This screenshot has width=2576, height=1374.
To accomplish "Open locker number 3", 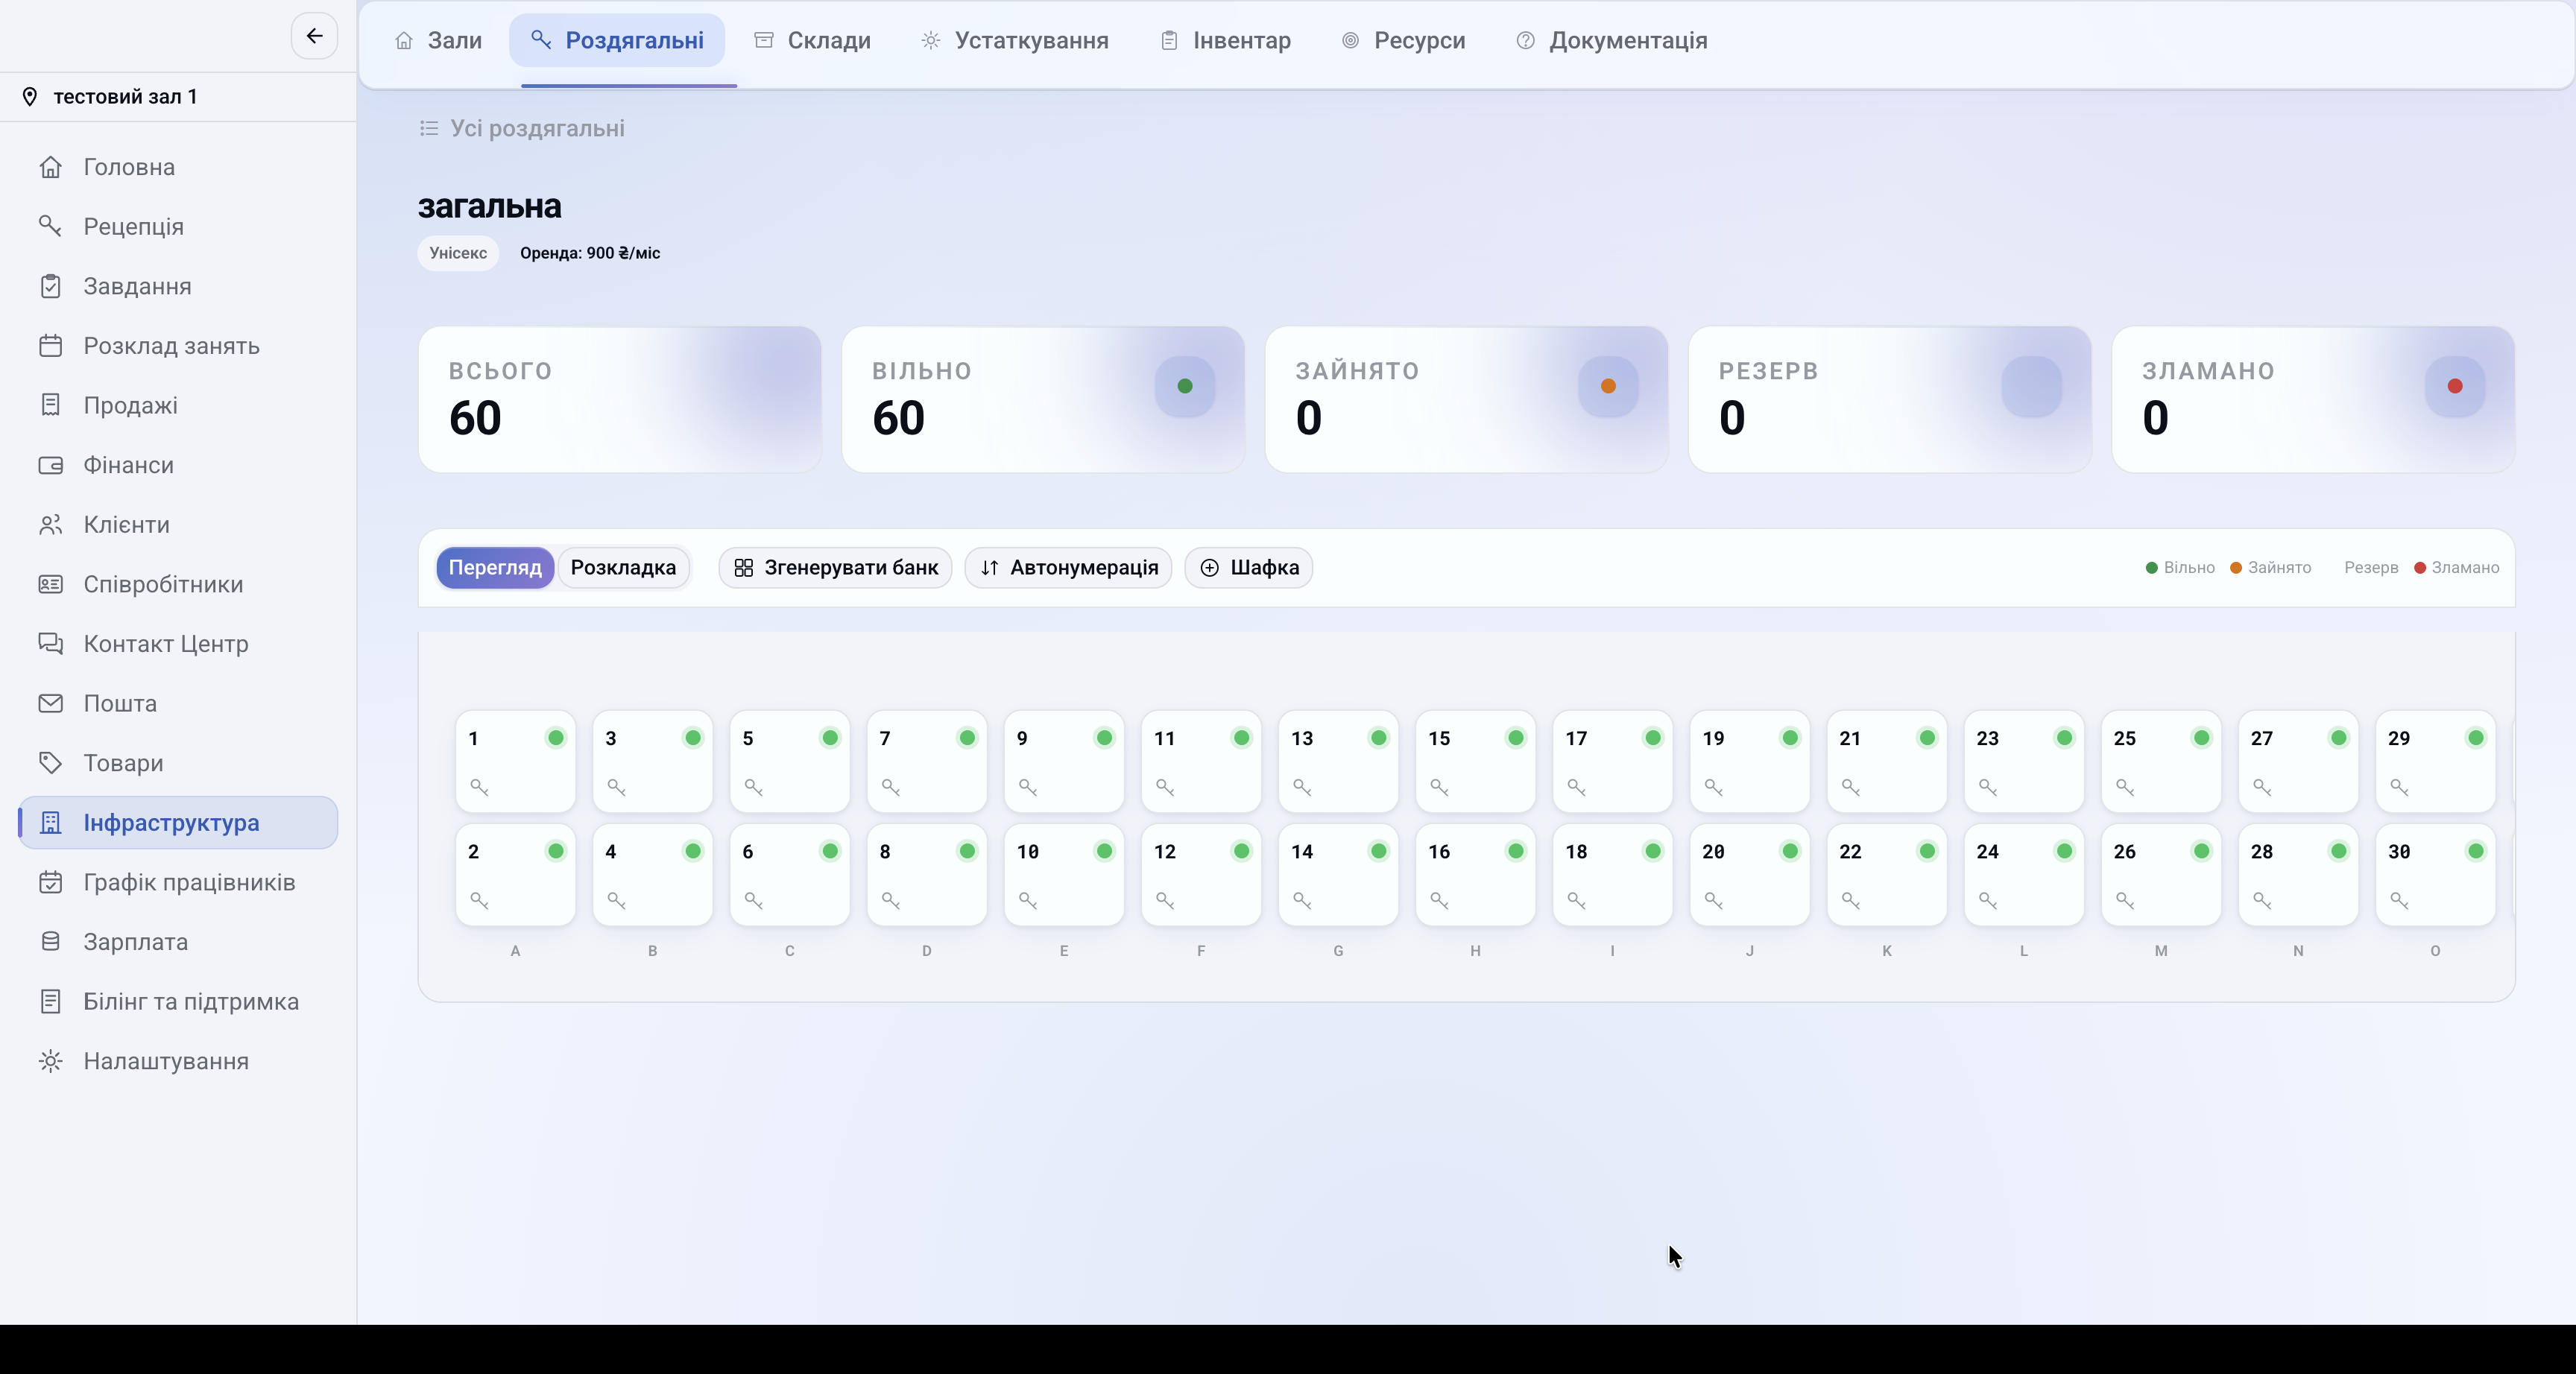I will tap(652, 762).
